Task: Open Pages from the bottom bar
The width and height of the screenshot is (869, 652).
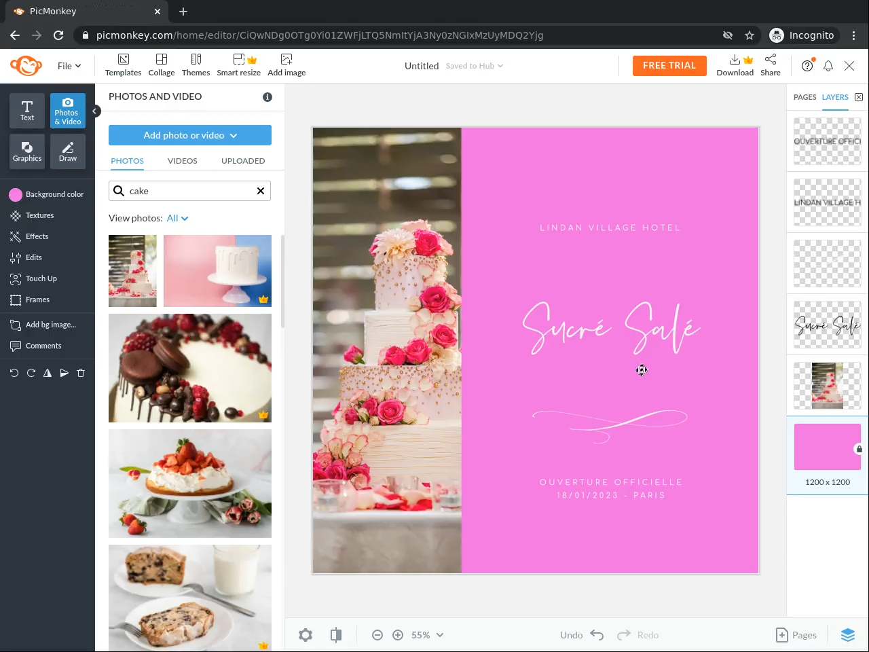Action: coord(796,635)
